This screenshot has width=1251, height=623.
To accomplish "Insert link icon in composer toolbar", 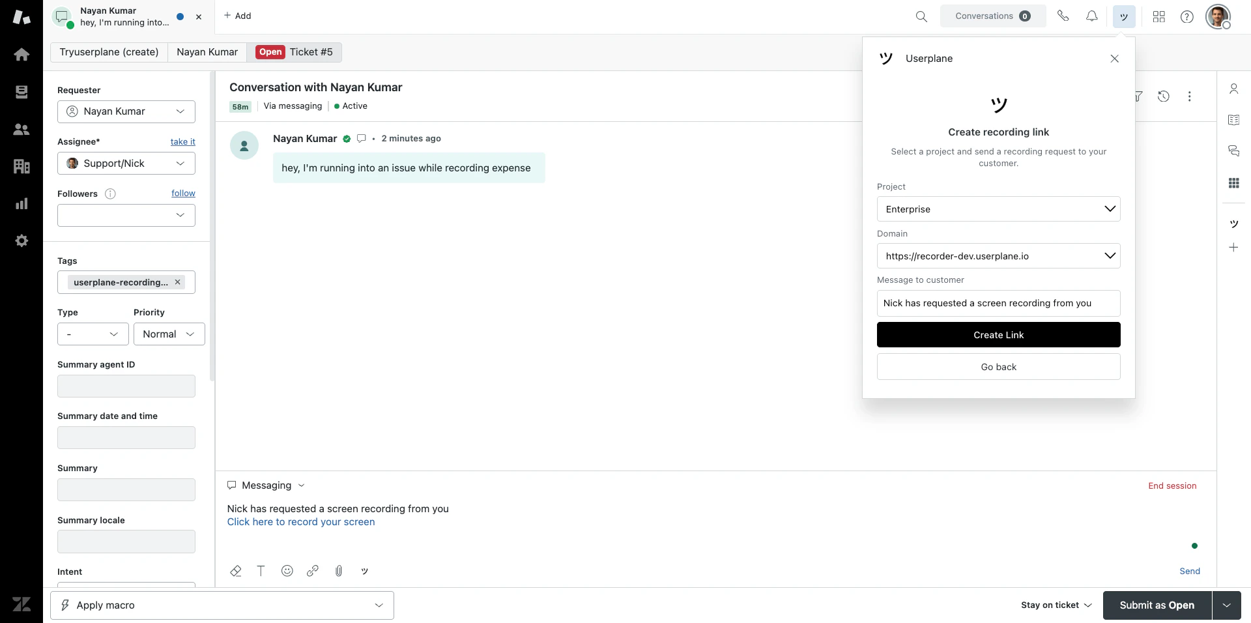I will [x=313, y=571].
